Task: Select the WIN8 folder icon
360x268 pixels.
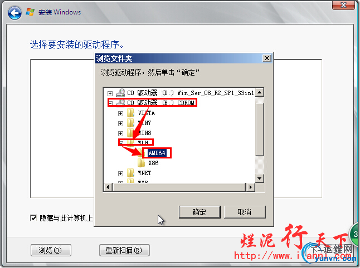Action: (131, 133)
